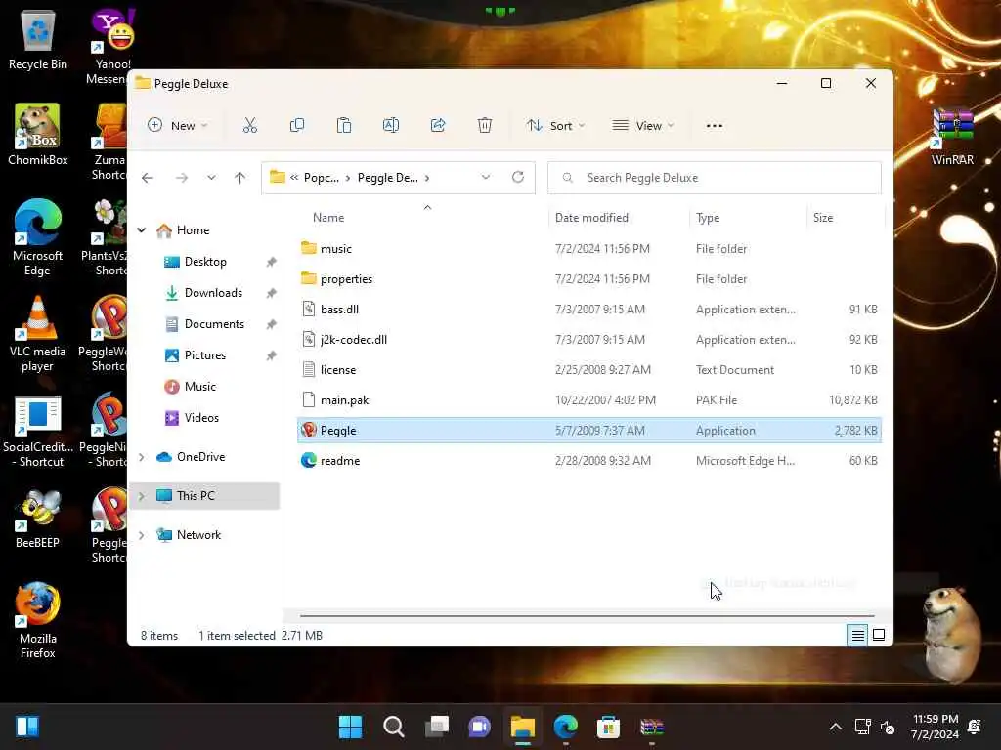The height and width of the screenshot is (750, 1001).
Task: Select bass.dll file
Action: pyautogui.click(x=589, y=310)
